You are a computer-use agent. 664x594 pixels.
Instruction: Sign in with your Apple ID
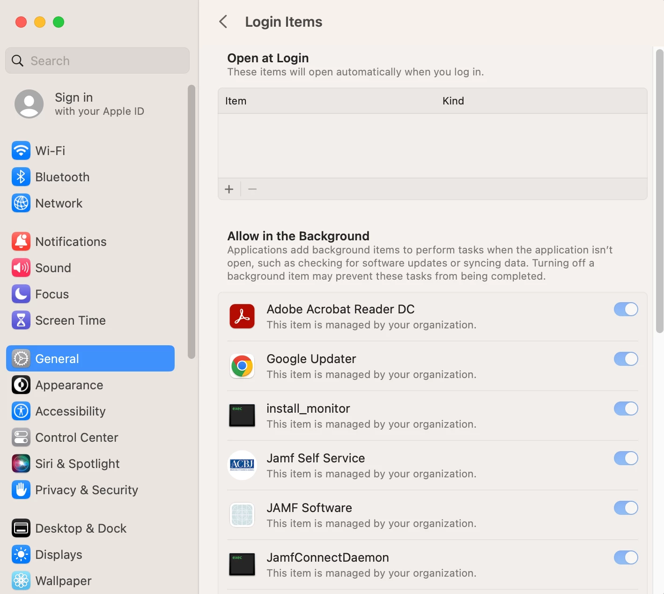99,104
